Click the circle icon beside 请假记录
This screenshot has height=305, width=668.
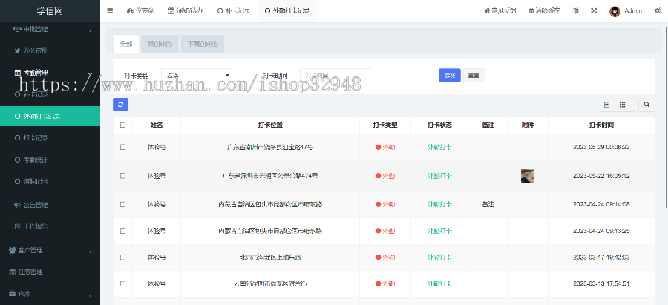[x=18, y=182]
